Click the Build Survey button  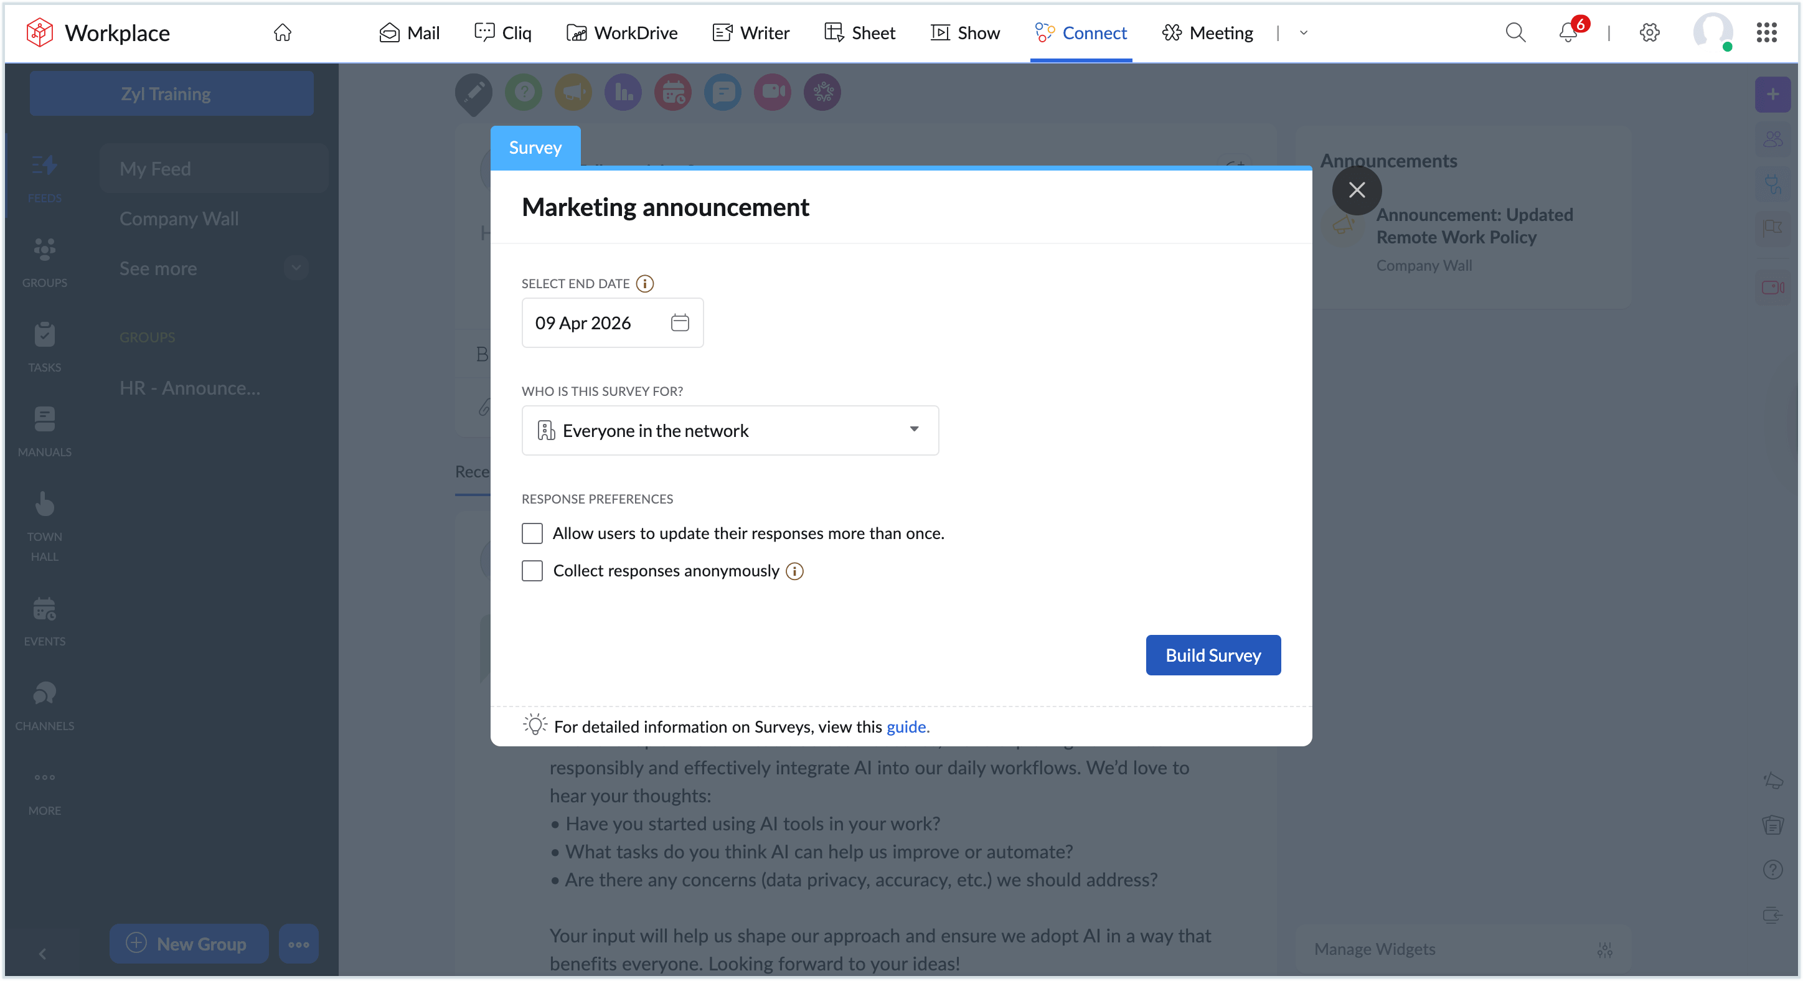coord(1213,655)
